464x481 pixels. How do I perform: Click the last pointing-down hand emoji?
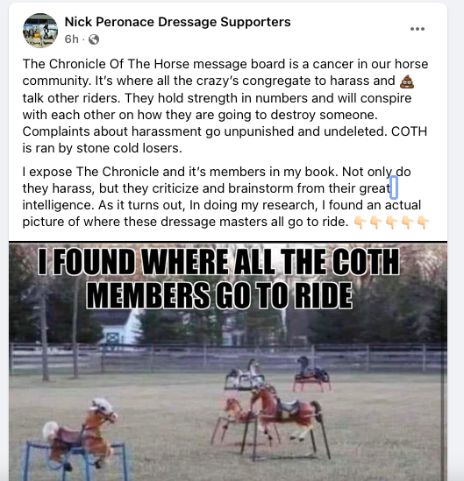[423, 222]
